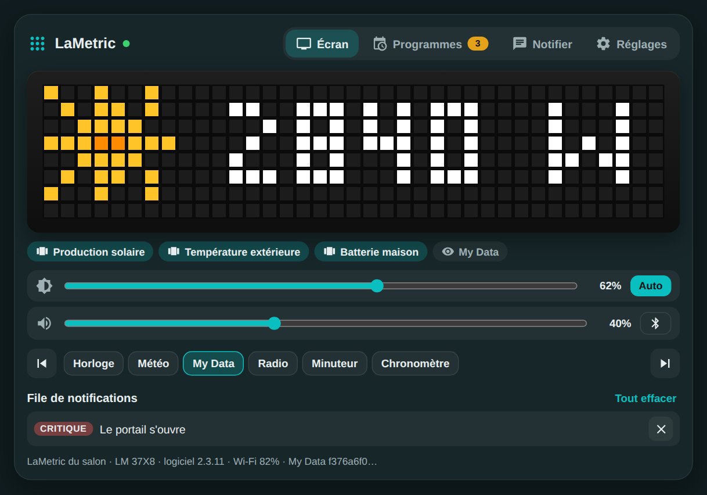Screen dimensions: 707x495
Task: Click the sun pixel icon on the display
Action: [x=110, y=143]
